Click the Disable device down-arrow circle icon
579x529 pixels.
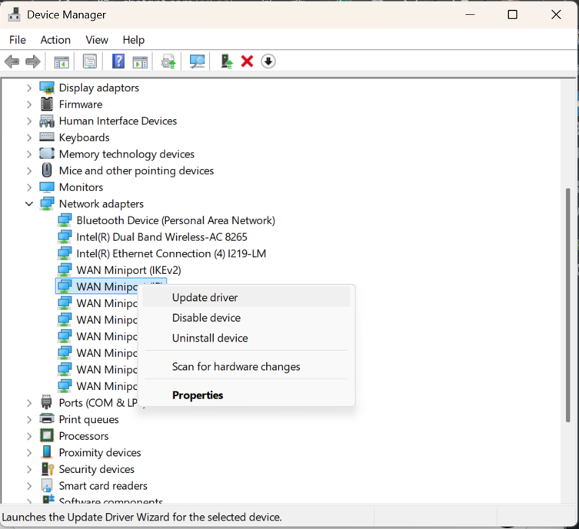point(268,61)
